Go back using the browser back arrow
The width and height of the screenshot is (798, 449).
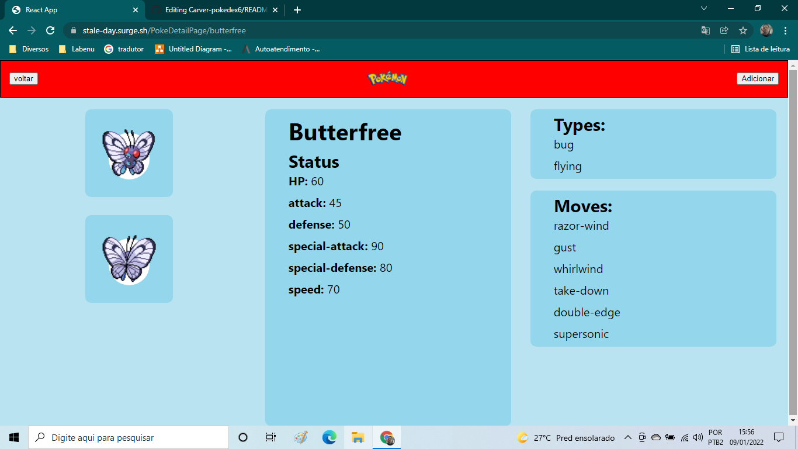[13, 30]
